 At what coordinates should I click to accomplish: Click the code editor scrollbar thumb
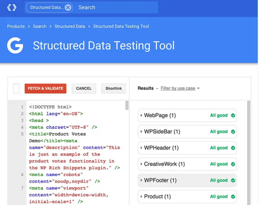[127, 105]
